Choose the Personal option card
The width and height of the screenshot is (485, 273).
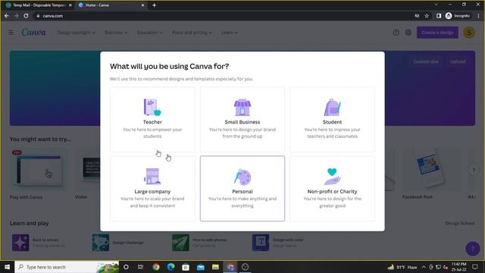click(x=242, y=189)
